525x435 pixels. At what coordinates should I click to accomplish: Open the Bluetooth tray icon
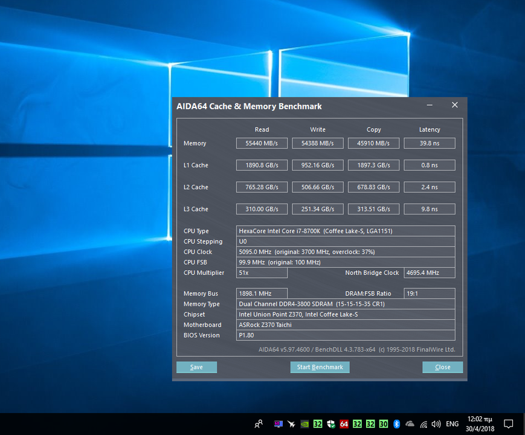pos(397,424)
